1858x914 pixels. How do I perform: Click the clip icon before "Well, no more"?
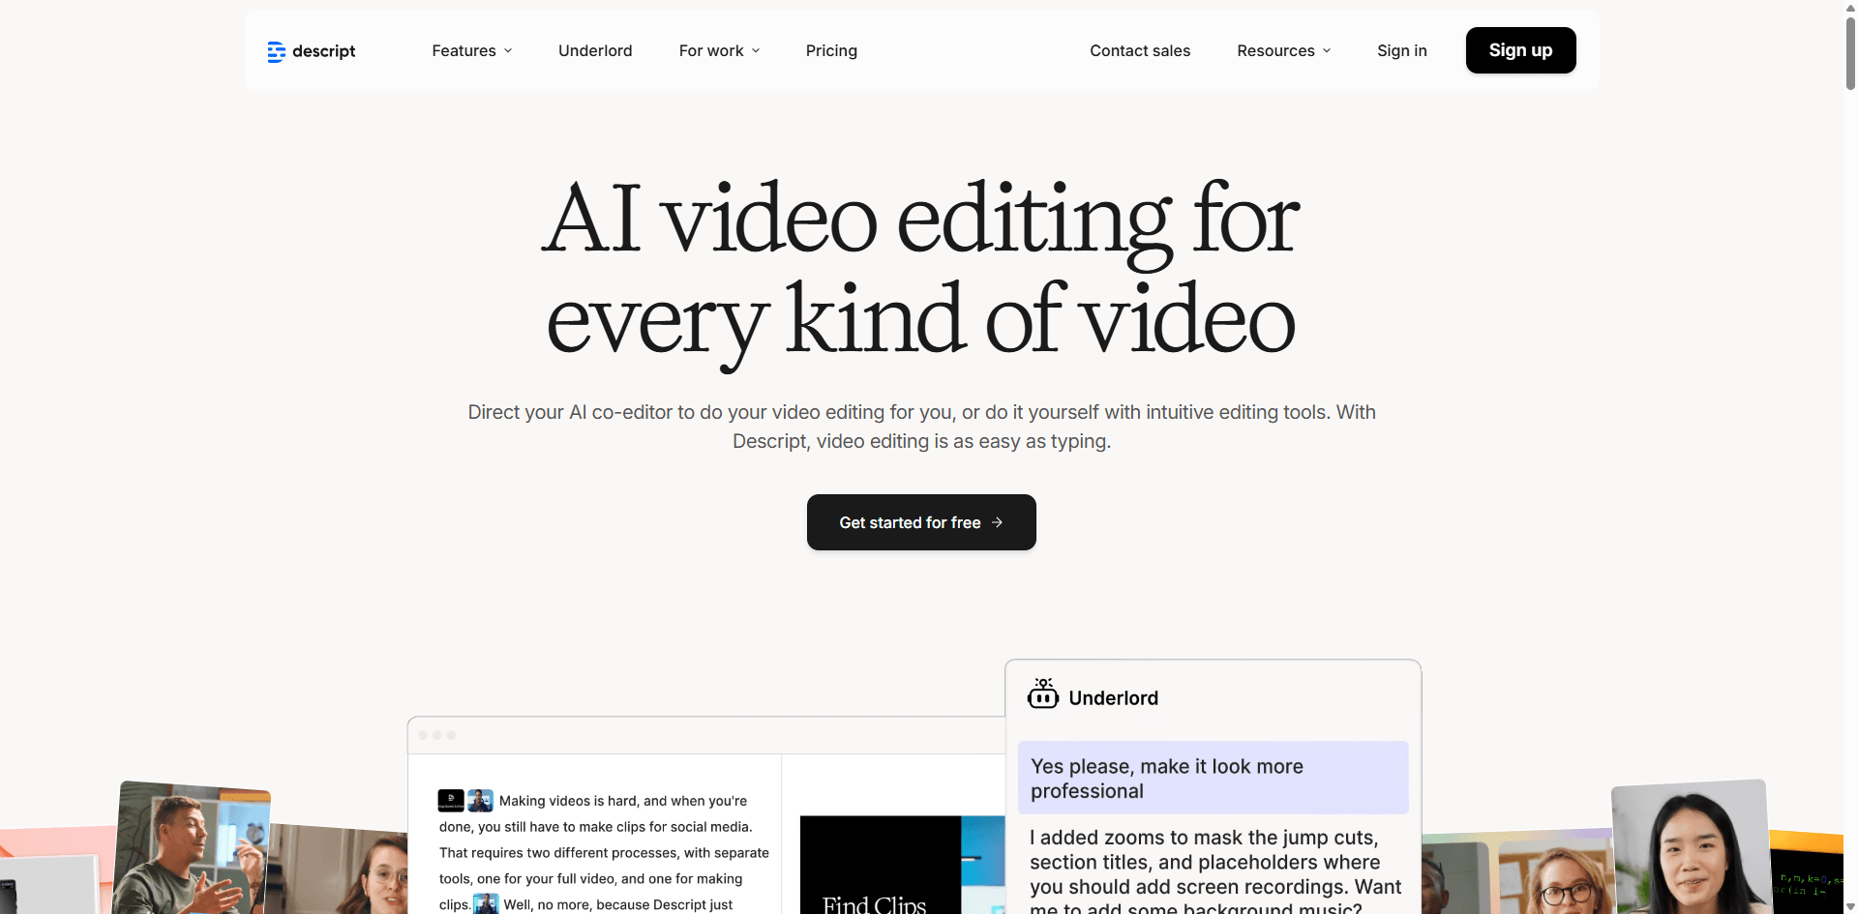click(486, 904)
